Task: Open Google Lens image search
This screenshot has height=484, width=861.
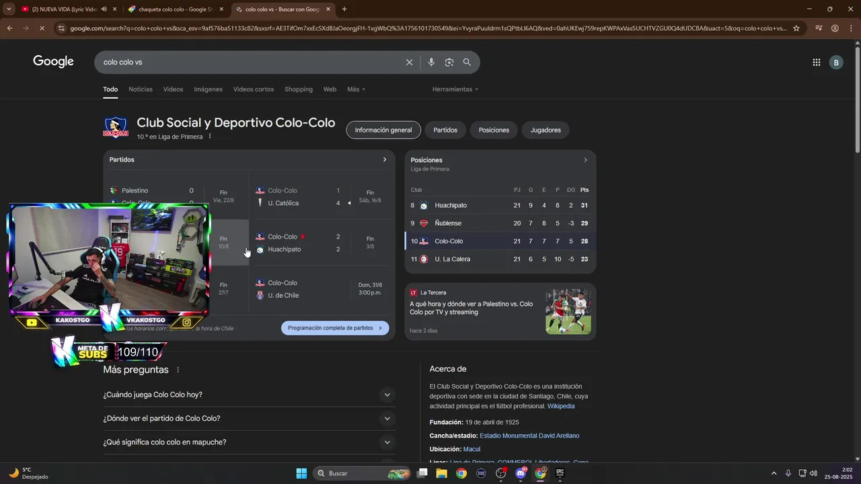Action: pos(449,62)
